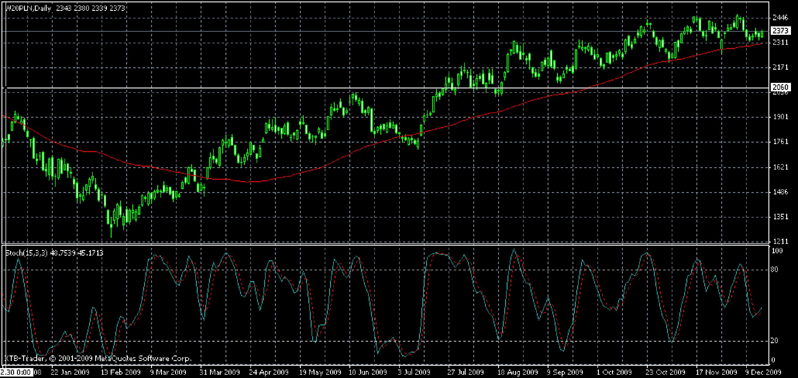
Task: Click the 1351 price scale label
Action: click(x=780, y=217)
